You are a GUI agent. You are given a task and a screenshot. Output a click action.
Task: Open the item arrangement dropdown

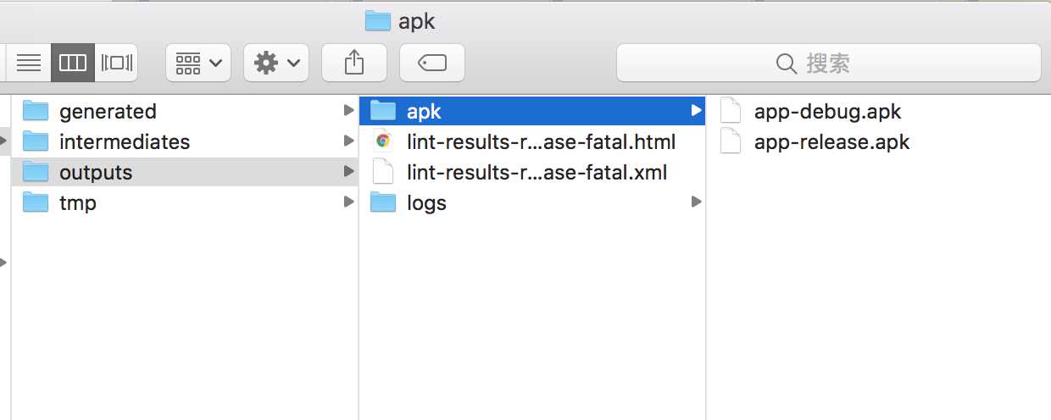click(198, 63)
